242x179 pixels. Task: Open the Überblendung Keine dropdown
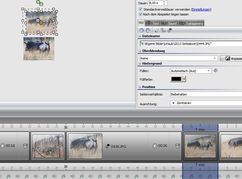[215, 58]
